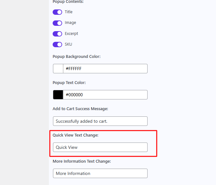Click the #000000 hex color field
The image size is (216, 185).
coord(105,95)
